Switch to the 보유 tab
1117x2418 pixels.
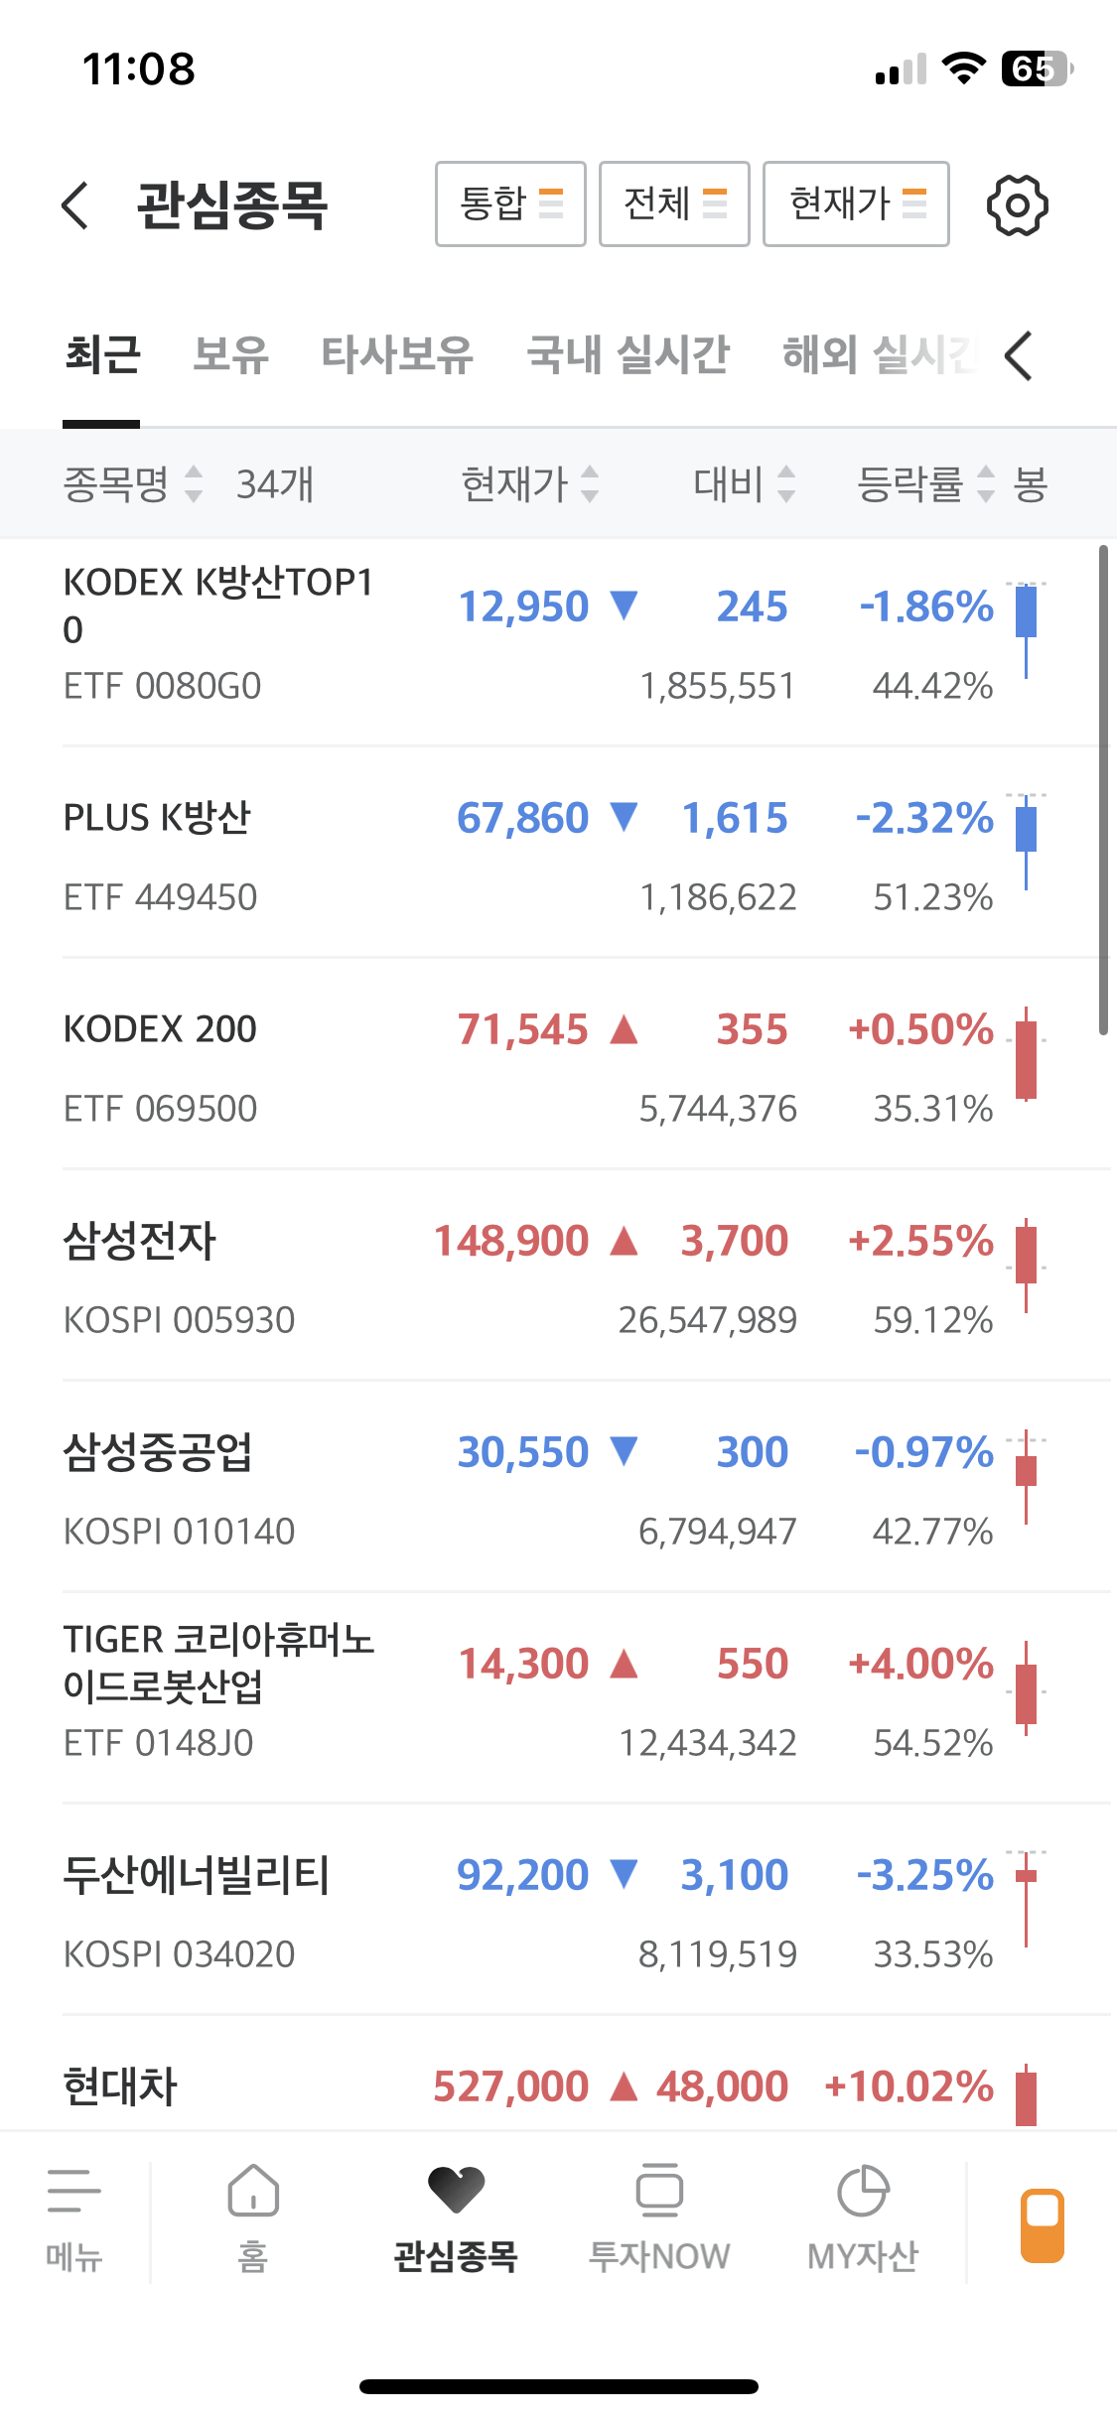tap(230, 355)
